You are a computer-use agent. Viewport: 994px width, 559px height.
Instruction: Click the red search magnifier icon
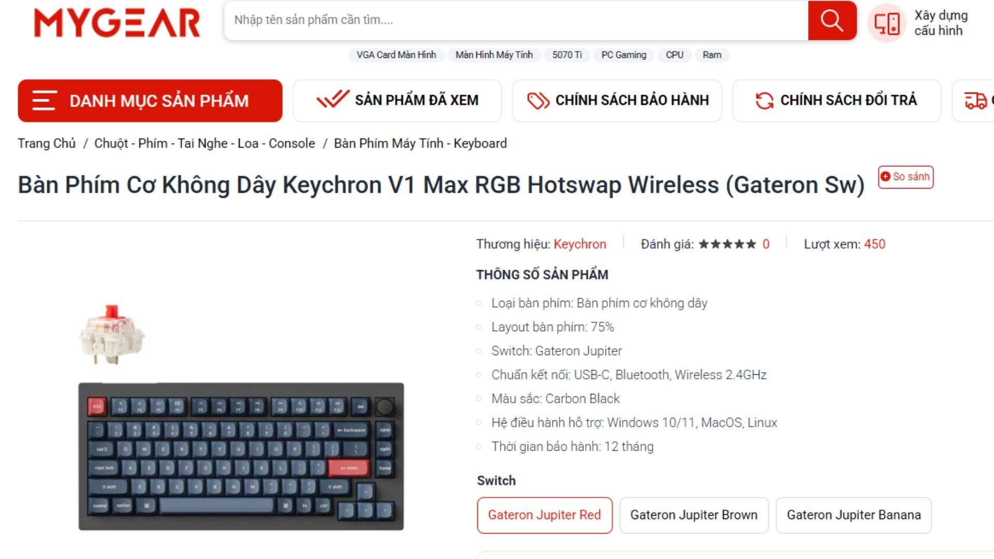point(832,21)
